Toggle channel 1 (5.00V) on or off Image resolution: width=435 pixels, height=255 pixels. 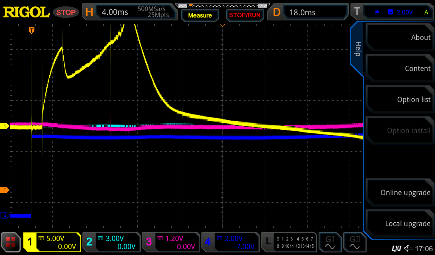(x=52, y=242)
